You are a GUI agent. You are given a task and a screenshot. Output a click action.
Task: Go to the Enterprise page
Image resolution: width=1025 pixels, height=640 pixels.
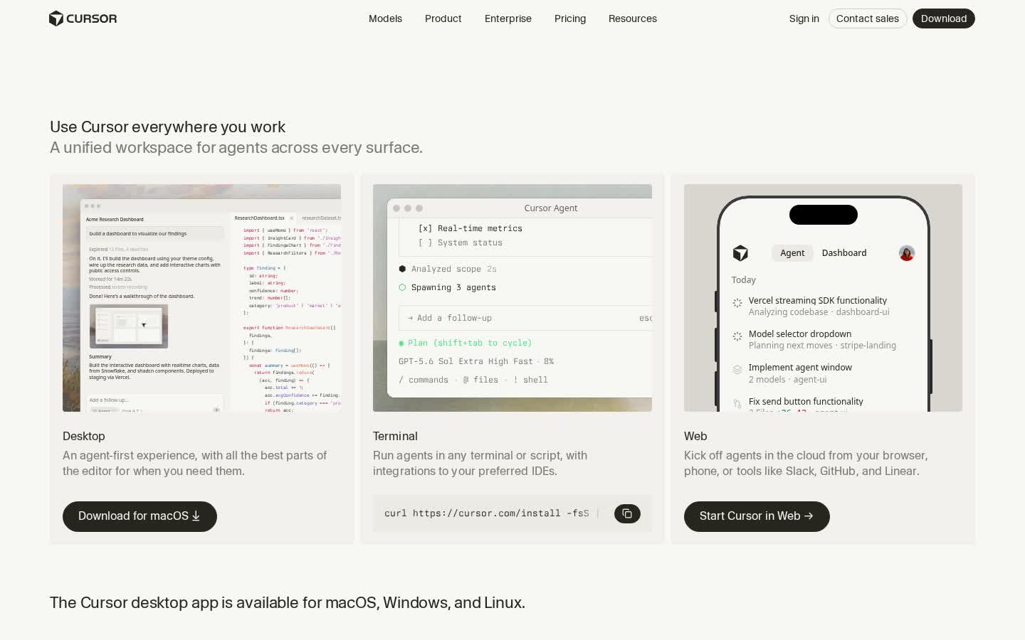[x=508, y=18]
